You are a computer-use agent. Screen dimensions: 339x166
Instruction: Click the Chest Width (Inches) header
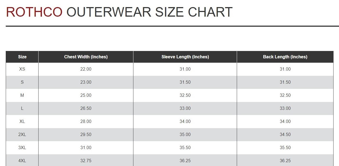(86, 57)
